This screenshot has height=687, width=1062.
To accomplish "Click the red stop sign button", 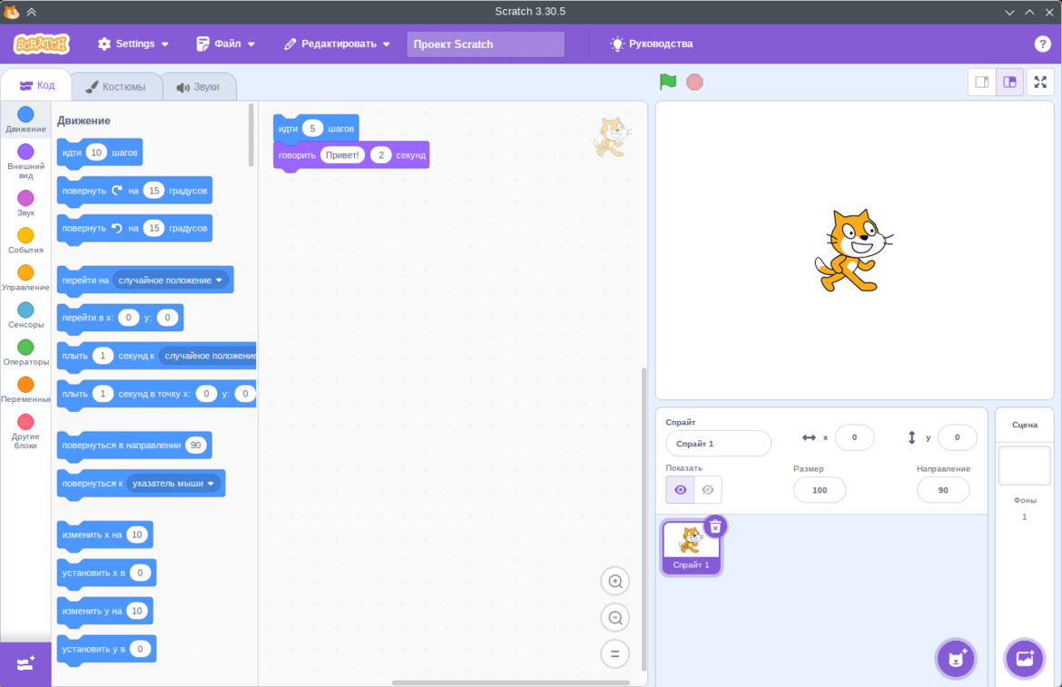I will click(x=694, y=82).
